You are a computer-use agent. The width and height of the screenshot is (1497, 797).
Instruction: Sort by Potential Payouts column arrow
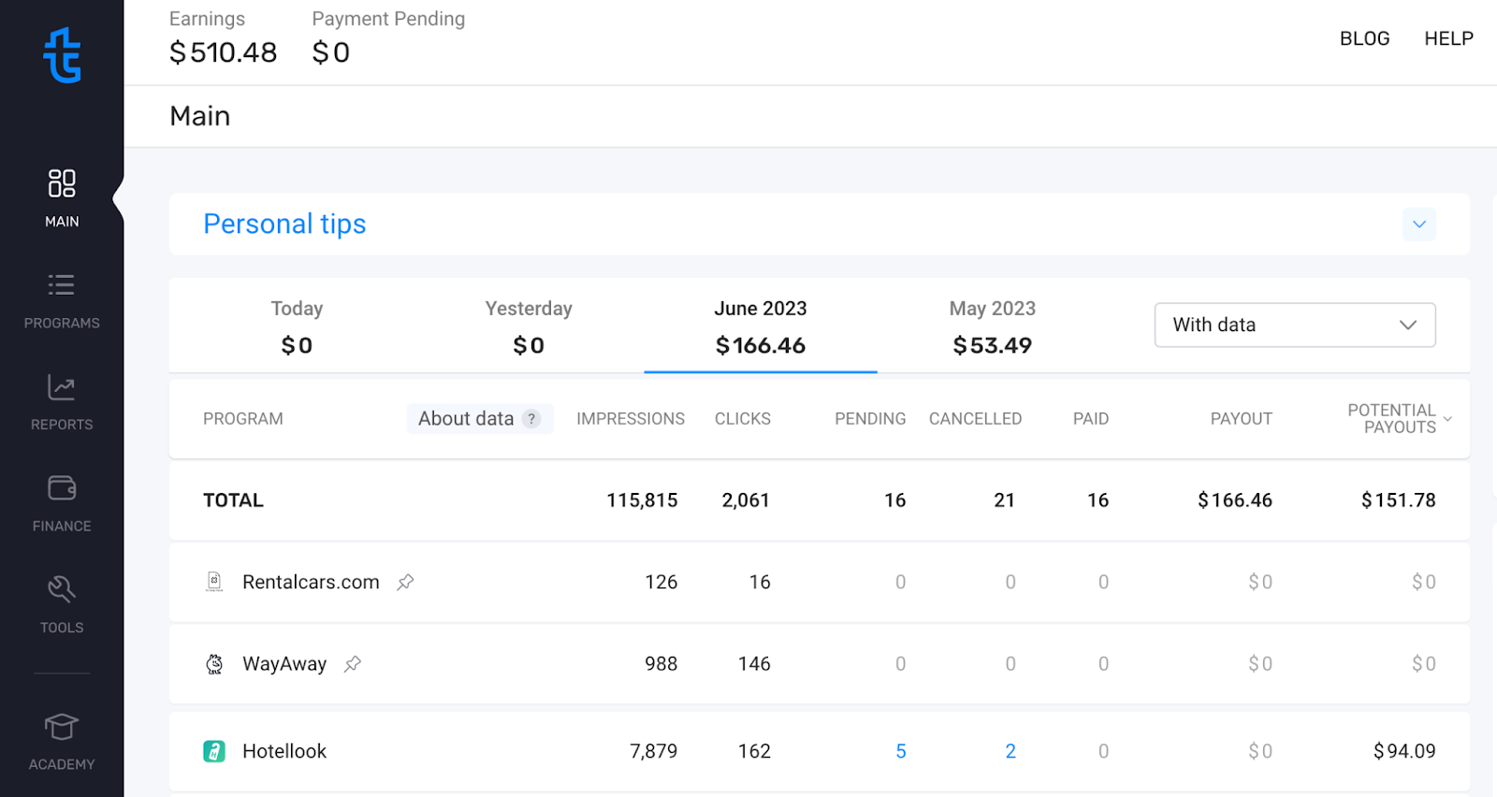tap(1447, 419)
